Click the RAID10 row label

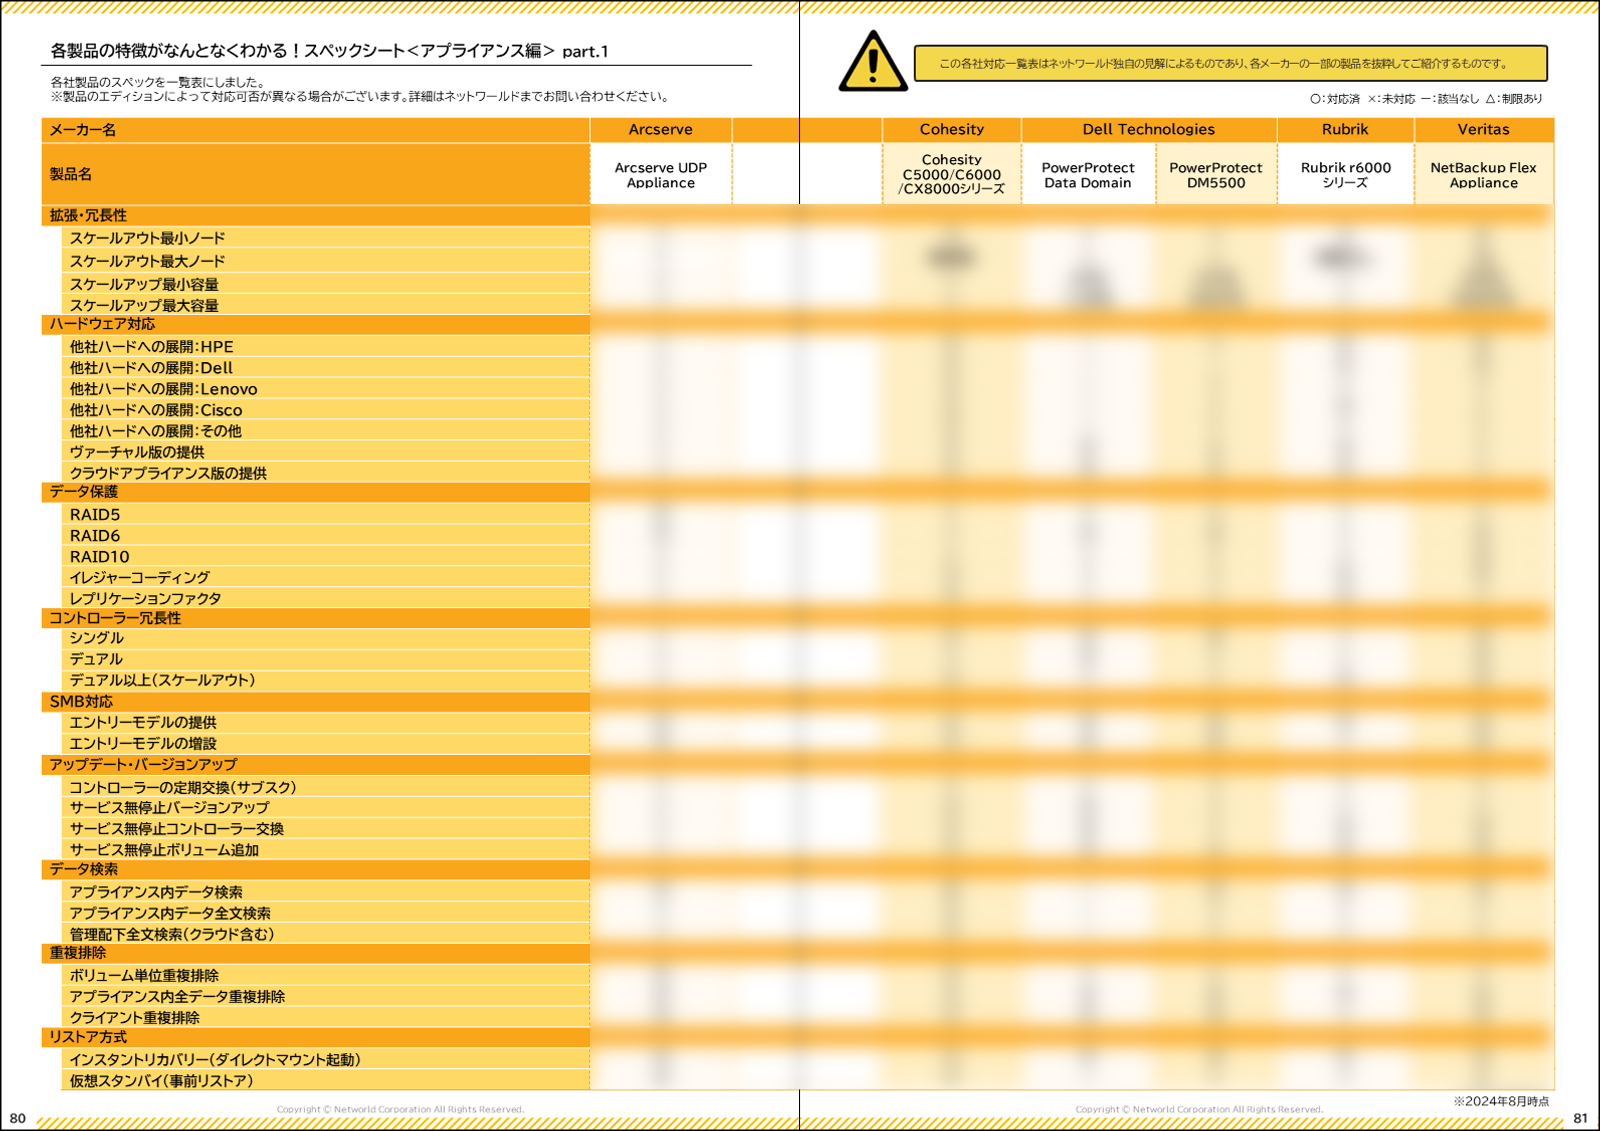325,556
